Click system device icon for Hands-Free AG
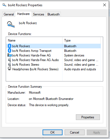 click(x=10, y=55)
